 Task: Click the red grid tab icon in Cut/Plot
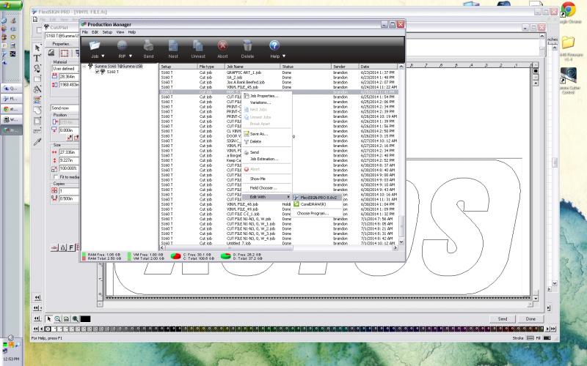pyautogui.click(x=65, y=53)
